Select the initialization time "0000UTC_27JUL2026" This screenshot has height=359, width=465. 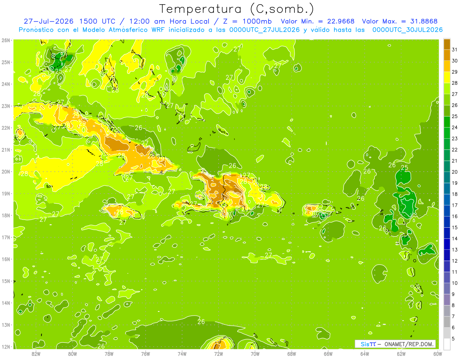pyautogui.click(x=264, y=30)
